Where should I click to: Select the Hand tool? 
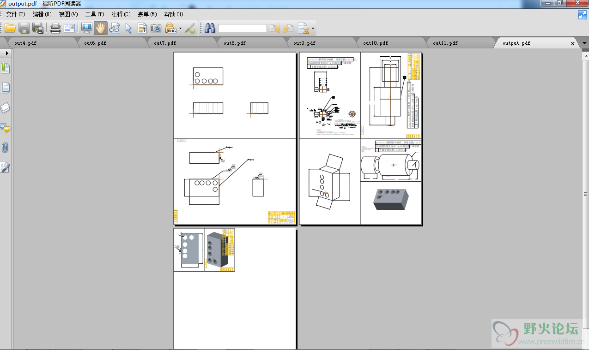click(x=100, y=28)
